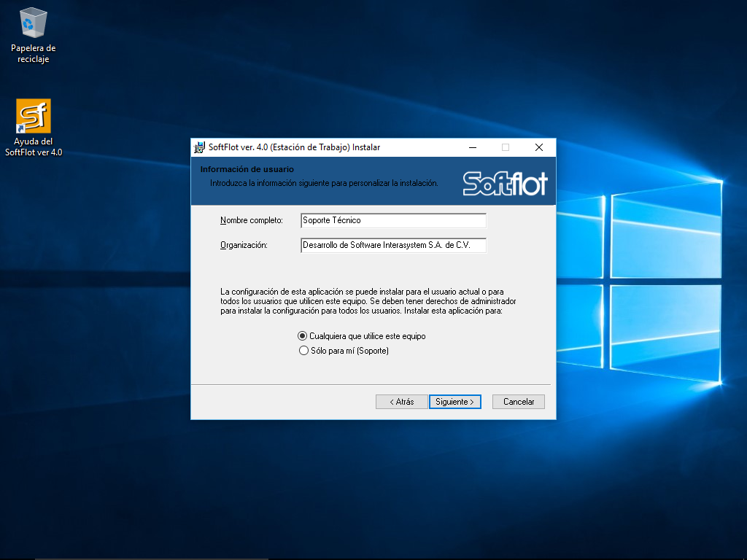Click the "Información de usuario" heading
The height and width of the screenshot is (560, 747).
click(236, 170)
